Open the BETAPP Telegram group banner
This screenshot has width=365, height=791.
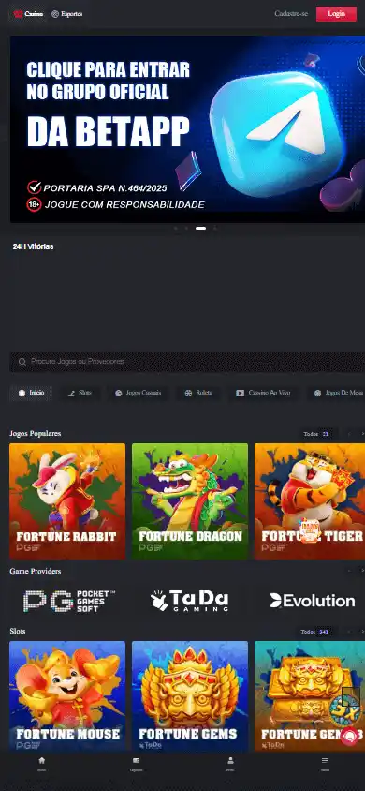[x=187, y=129]
